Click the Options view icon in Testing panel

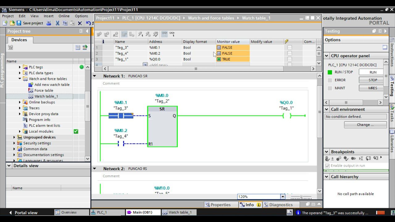pos(385,47)
